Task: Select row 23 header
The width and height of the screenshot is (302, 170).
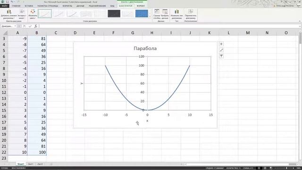Action: (x=4, y=158)
